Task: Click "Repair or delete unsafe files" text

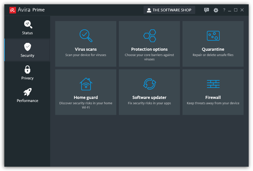Action: pyautogui.click(x=213, y=55)
